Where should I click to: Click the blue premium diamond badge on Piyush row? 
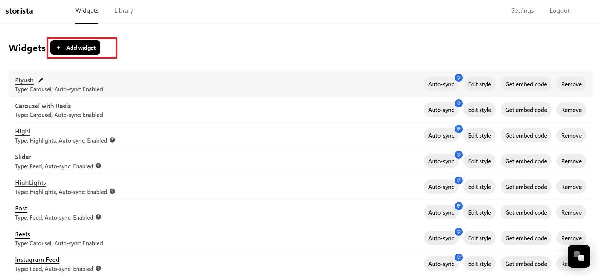[459, 78]
